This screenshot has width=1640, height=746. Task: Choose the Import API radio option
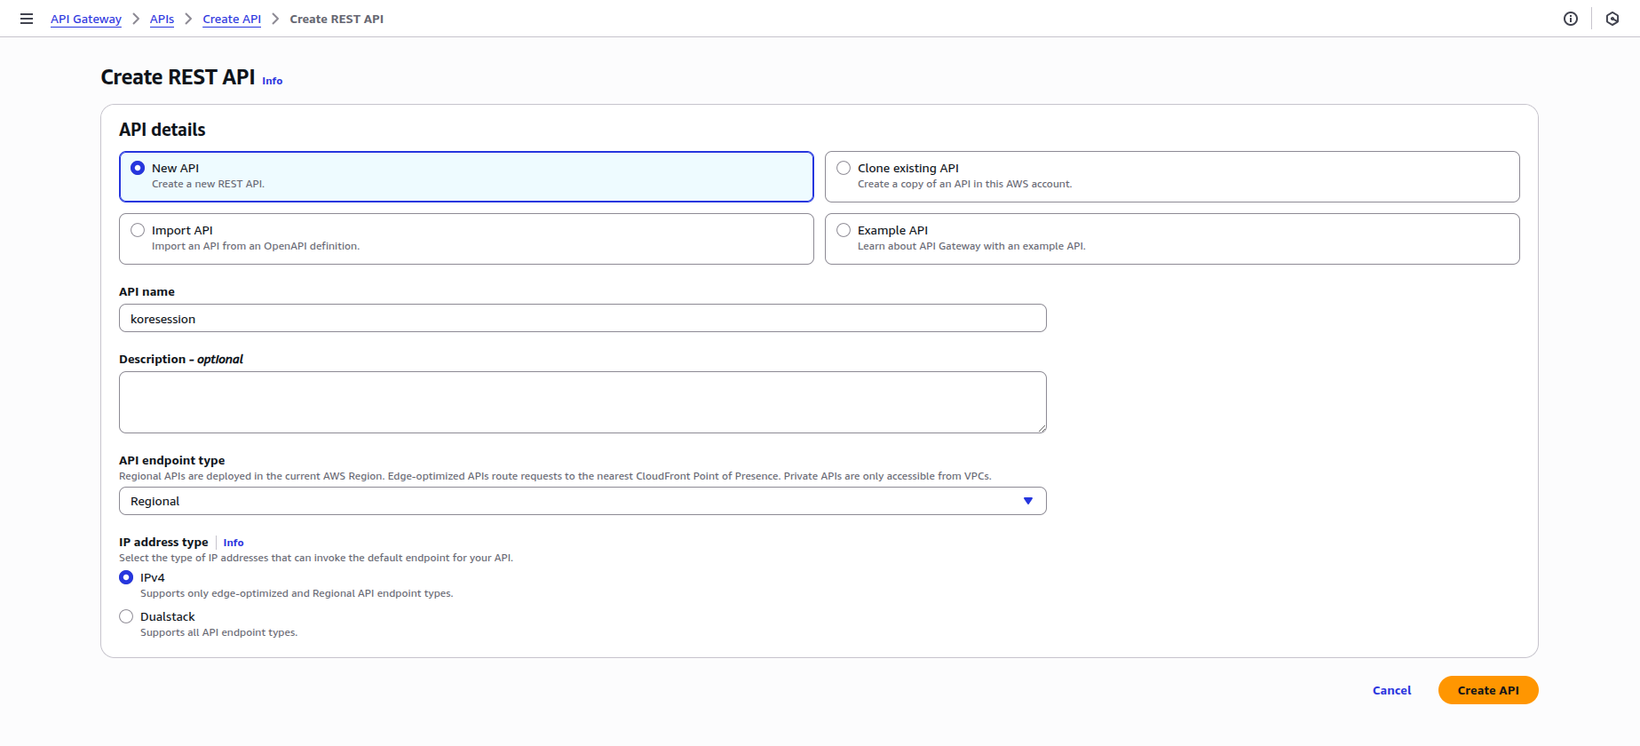(x=138, y=230)
